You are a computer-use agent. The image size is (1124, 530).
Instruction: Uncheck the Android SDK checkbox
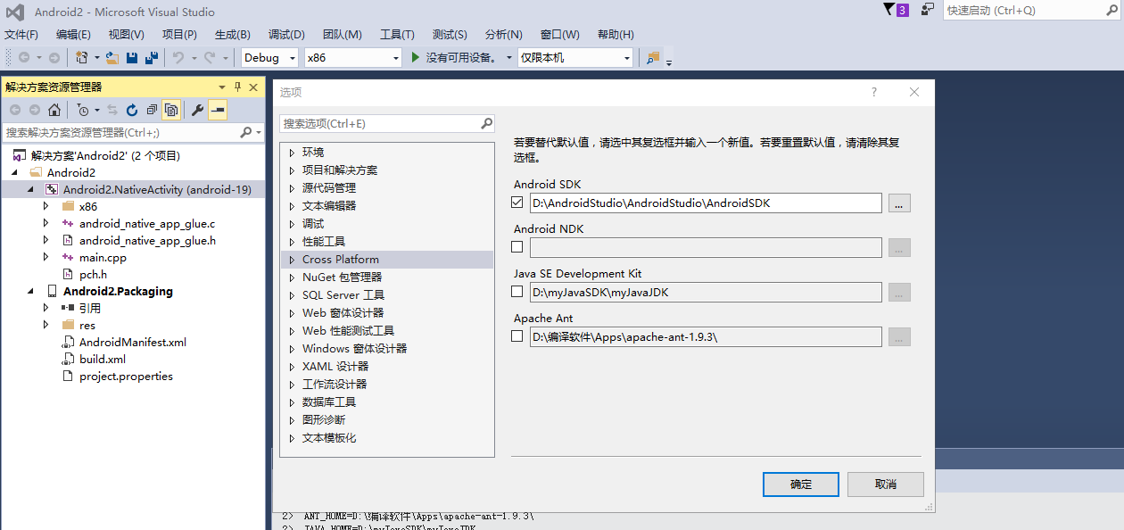[517, 203]
